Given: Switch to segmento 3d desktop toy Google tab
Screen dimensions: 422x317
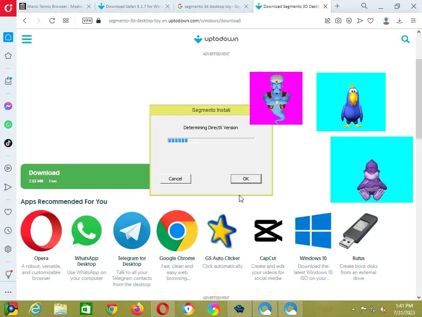Looking at the screenshot, I should coord(212,6).
